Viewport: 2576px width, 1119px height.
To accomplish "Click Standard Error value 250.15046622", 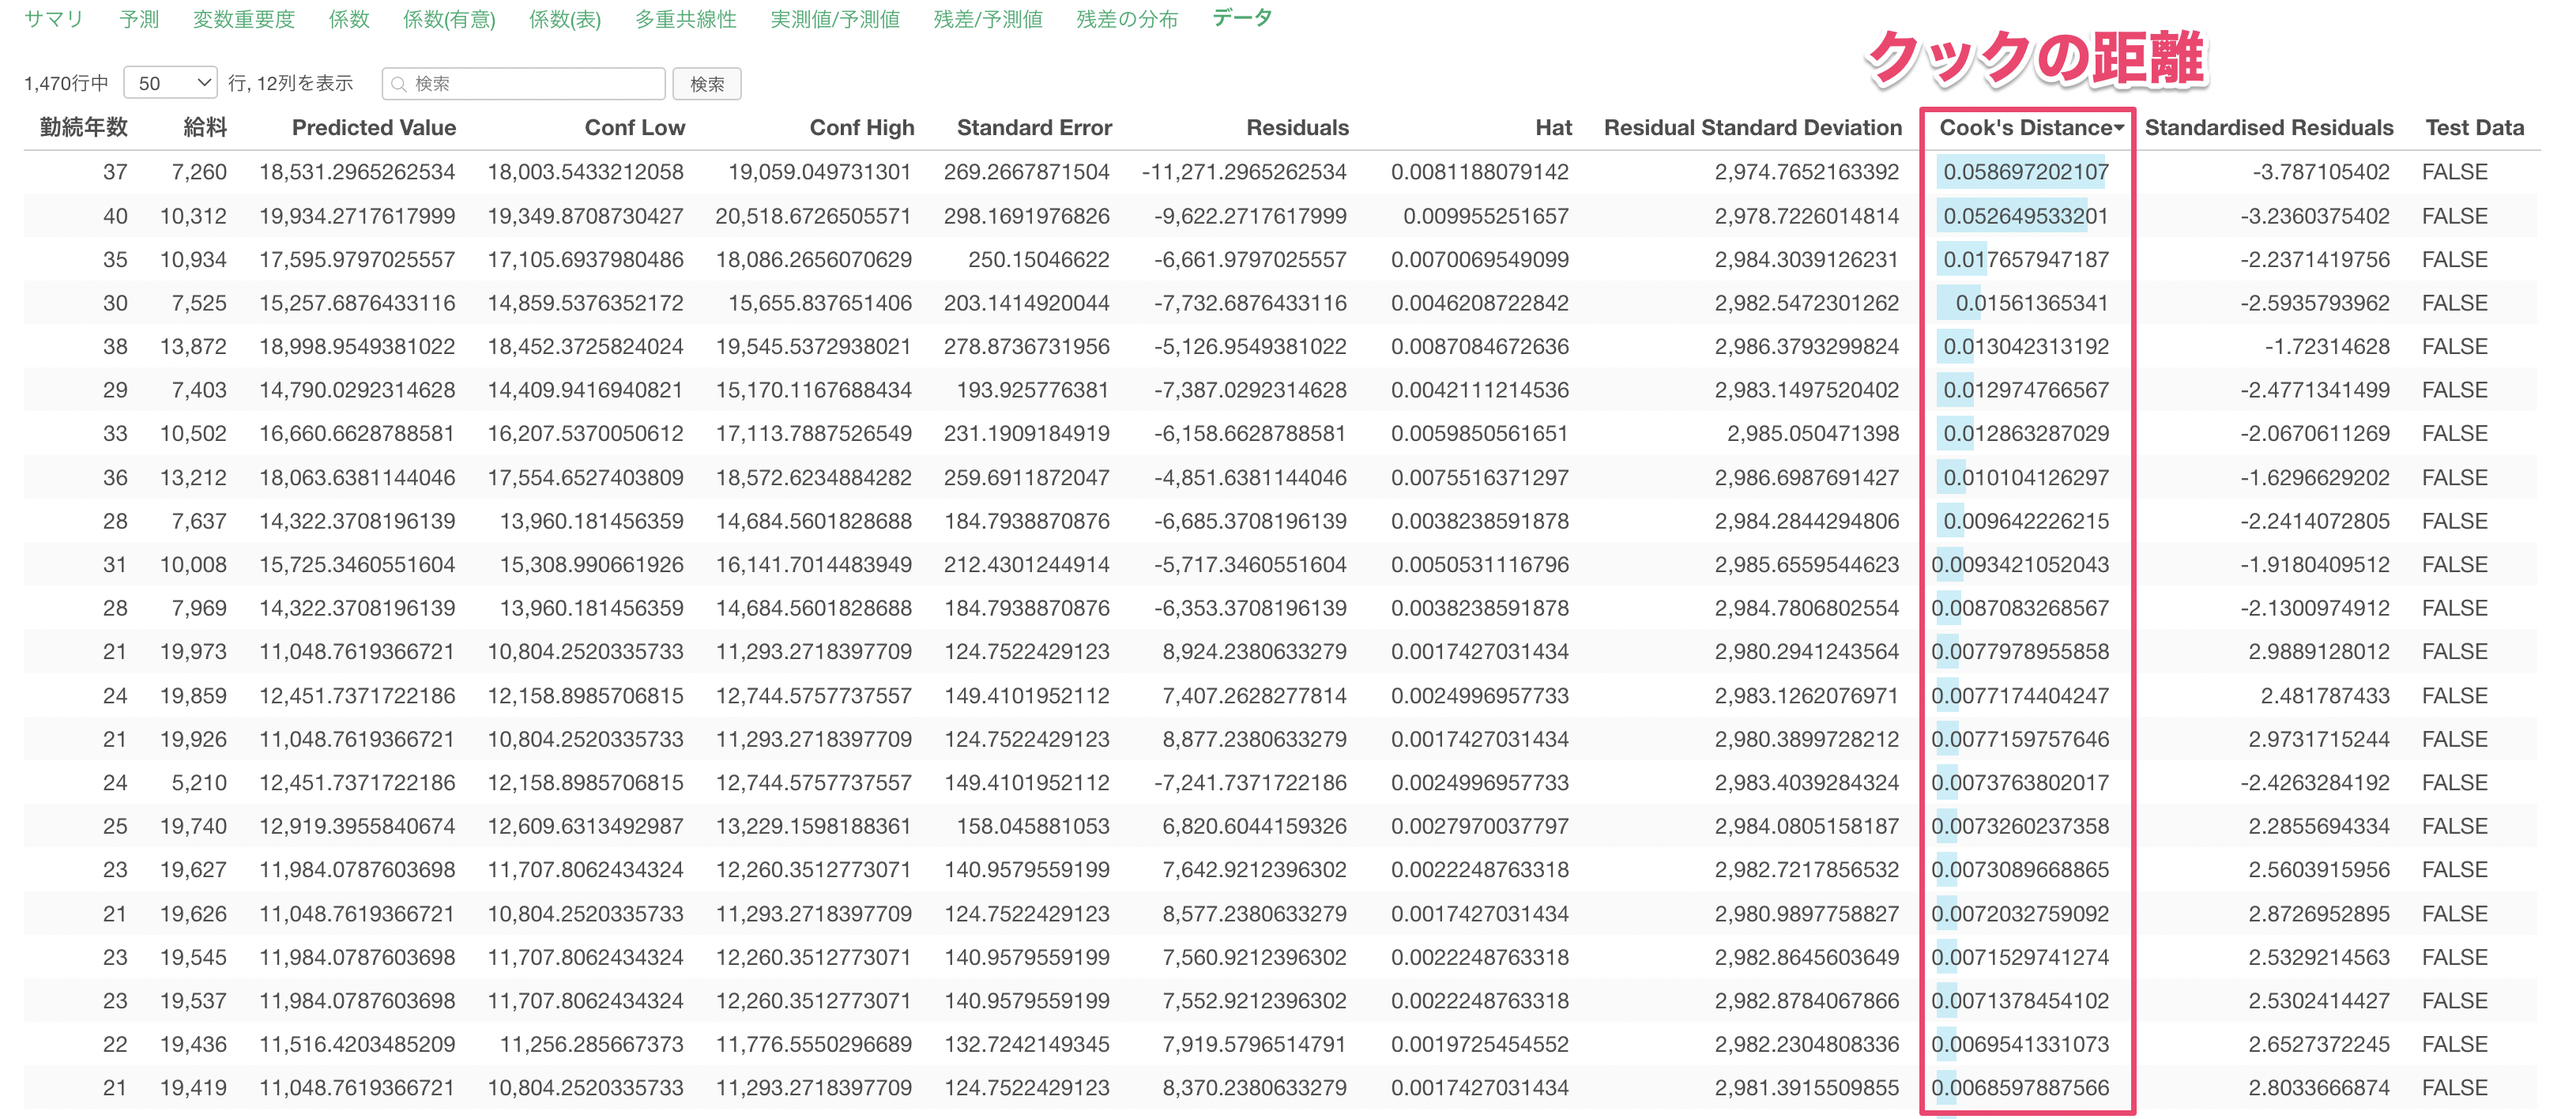I will coord(1039,259).
